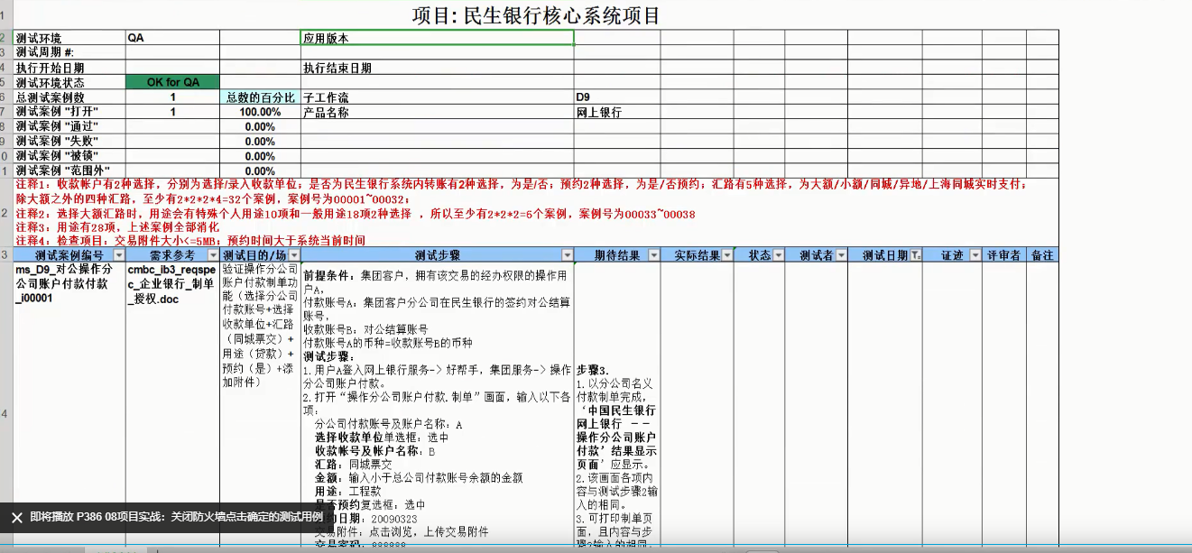1192x553 pixels.
Task: Click the 测试案例 "失败" cell
Action: pyautogui.click(x=69, y=142)
